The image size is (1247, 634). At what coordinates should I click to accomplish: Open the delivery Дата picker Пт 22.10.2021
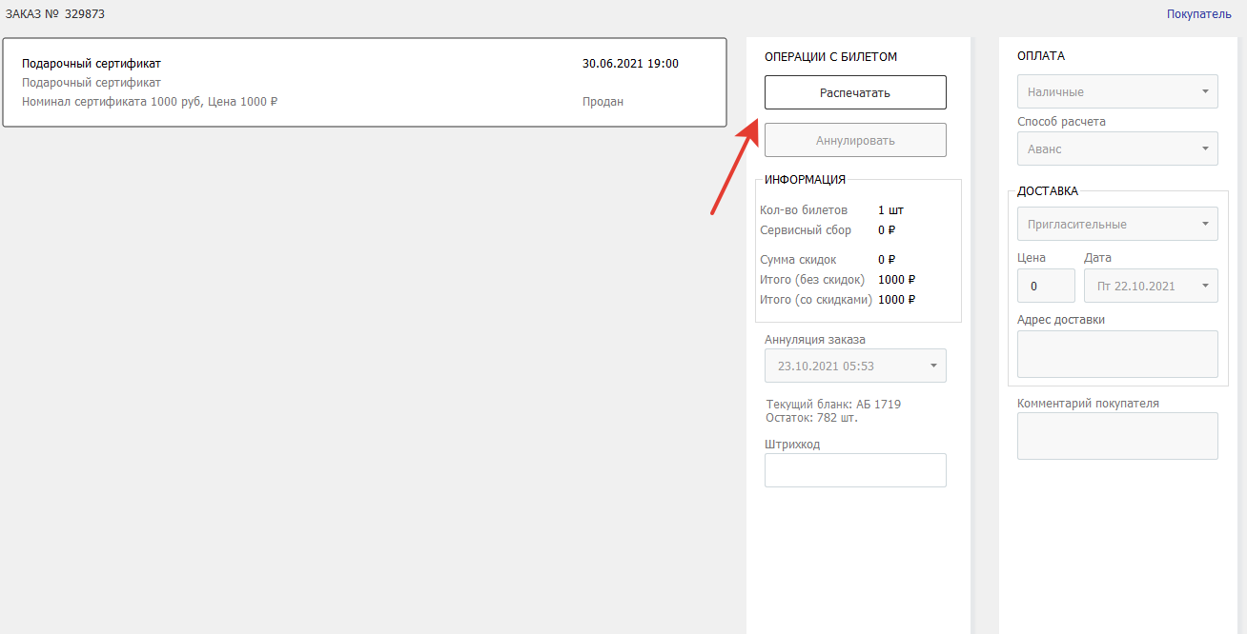coord(1151,286)
